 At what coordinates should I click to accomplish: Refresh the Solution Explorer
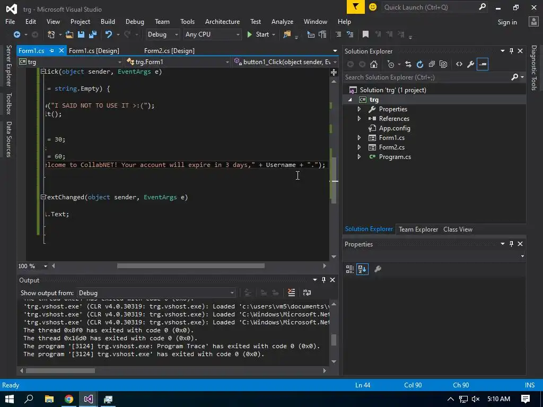pos(420,64)
